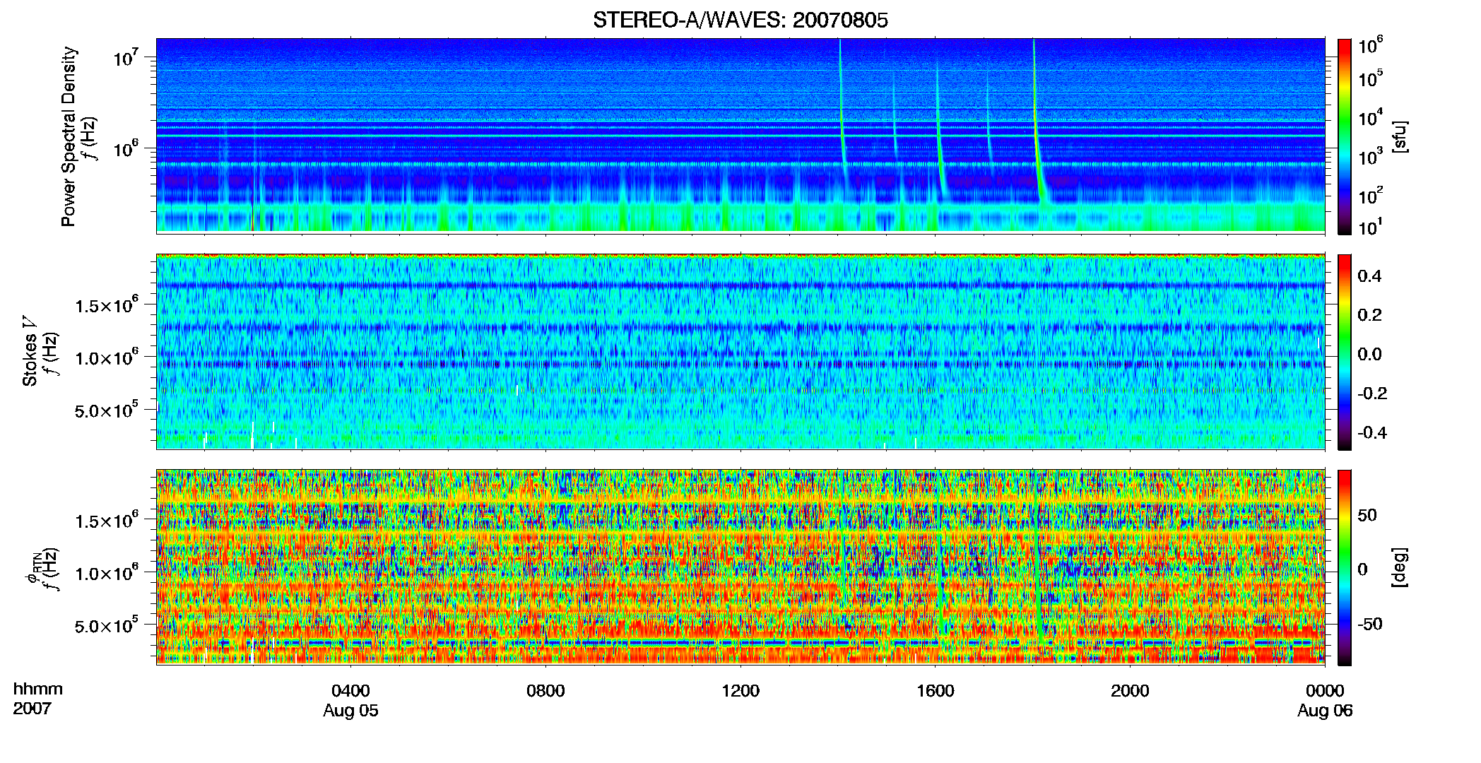The height and width of the screenshot is (763, 1481).
Task: Click the "2007" year label
Action: tap(33, 709)
